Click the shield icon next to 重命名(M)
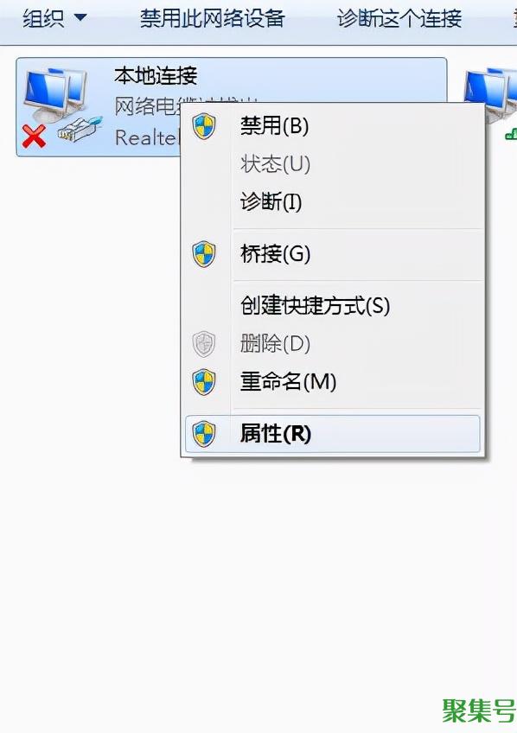Viewport: 517px width, 733px height. pos(204,382)
